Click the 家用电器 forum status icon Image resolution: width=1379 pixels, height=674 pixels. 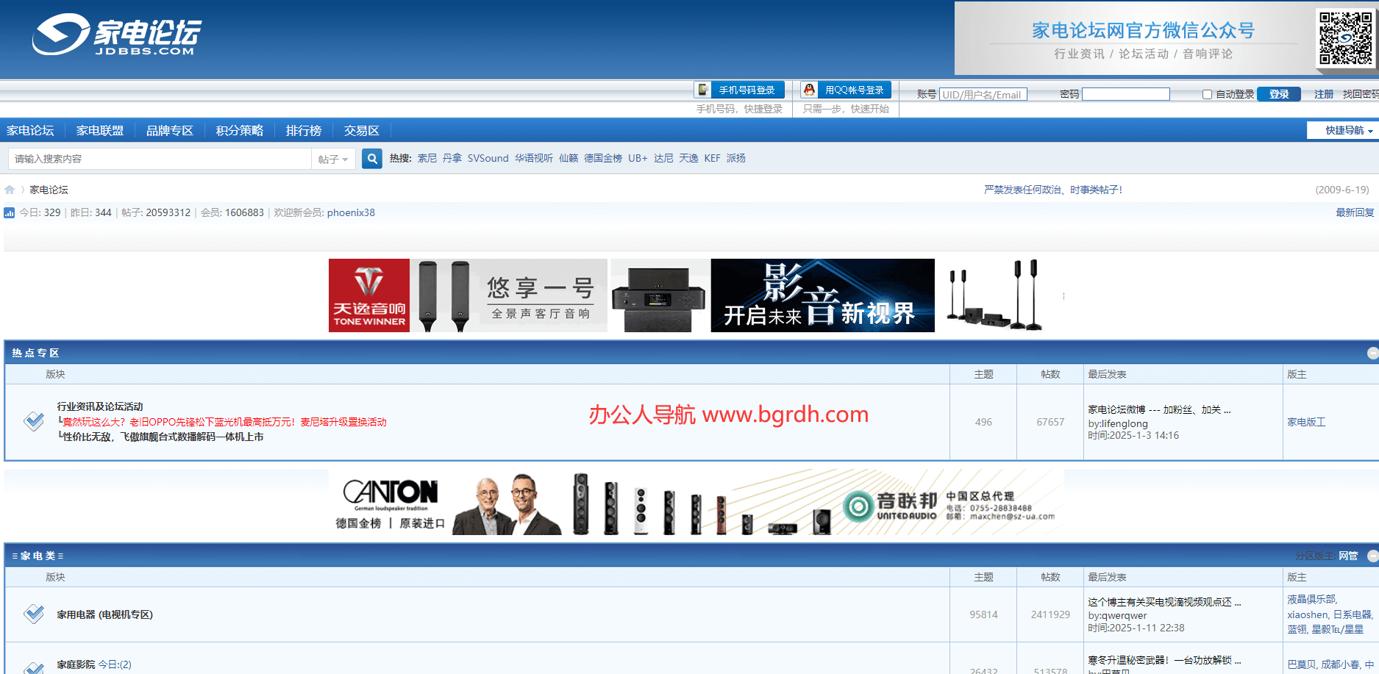(x=34, y=614)
